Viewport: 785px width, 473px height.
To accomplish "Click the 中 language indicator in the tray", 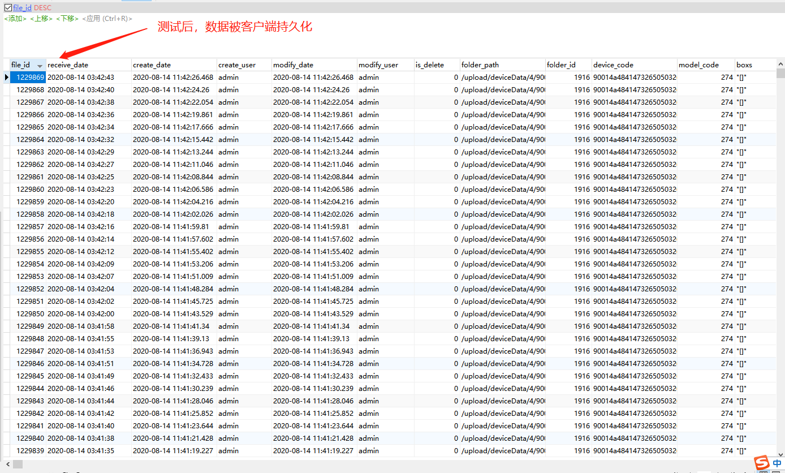I will (x=777, y=462).
